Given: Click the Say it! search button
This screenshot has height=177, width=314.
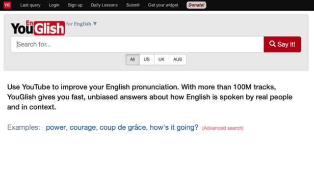Looking at the screenshot, I should click(x=283, y=44).
